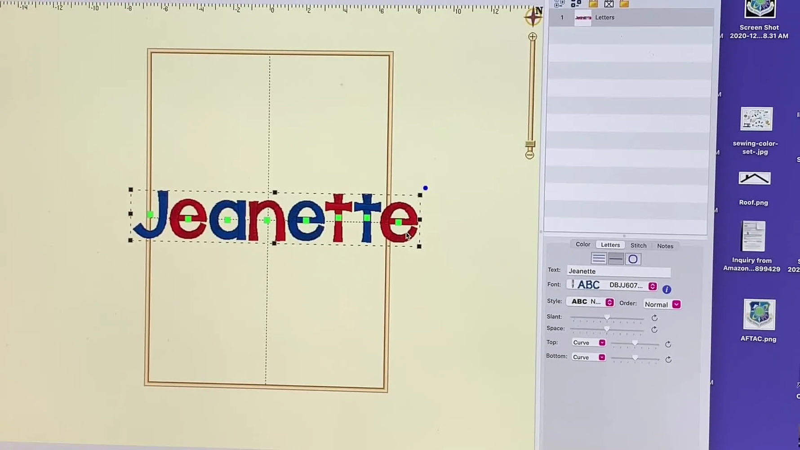Image resolution: width=800 pixels, height=450 pixels.
Task: Select multi-line text mode icon
Action: point(599,258)
